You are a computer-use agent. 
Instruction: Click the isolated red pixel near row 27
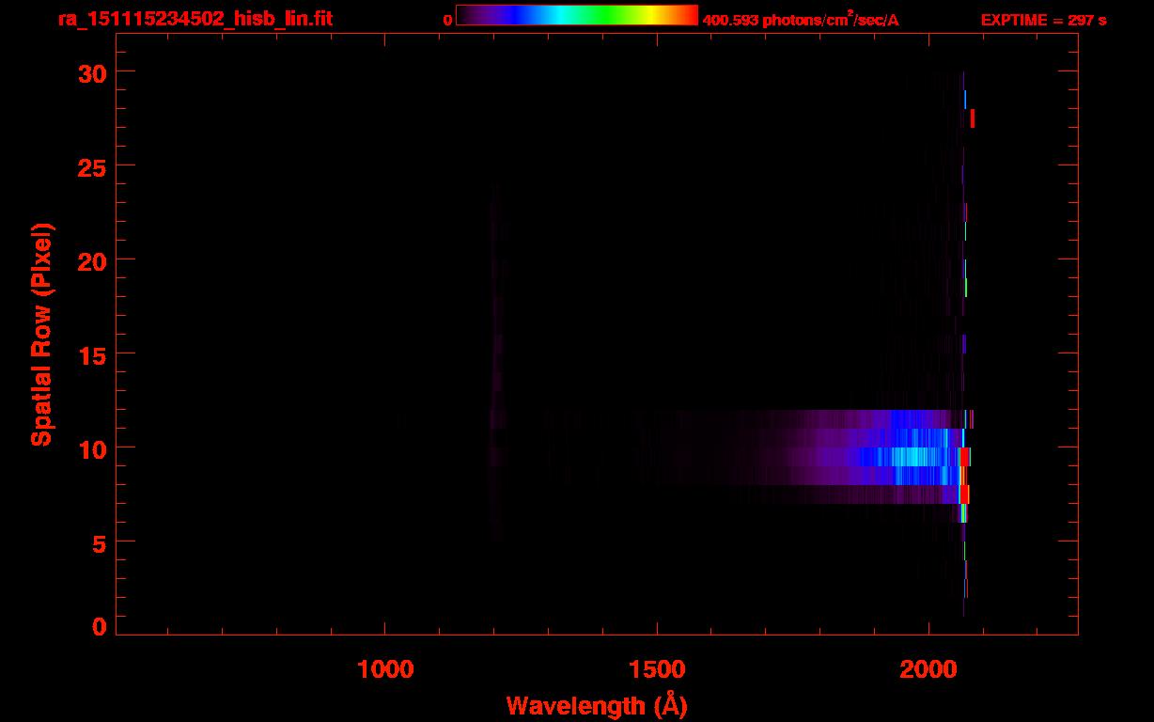[973, 118]
